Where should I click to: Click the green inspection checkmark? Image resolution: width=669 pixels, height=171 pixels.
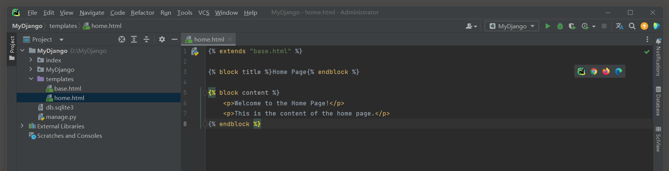click(x=647, y=52)
